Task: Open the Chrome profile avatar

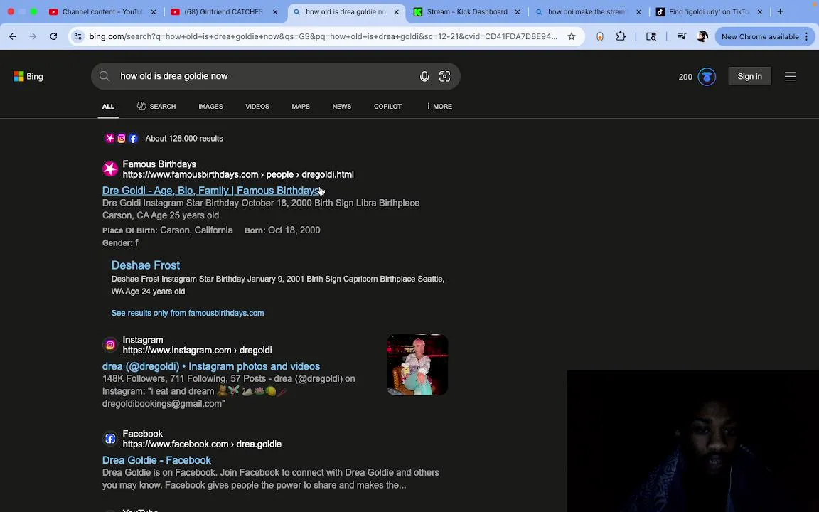Action: coord(702,36)
